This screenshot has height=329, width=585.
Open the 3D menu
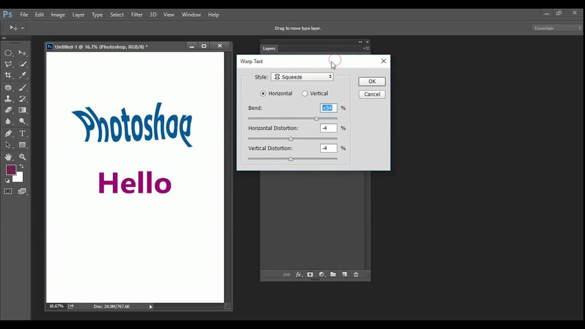coord(153,15)
